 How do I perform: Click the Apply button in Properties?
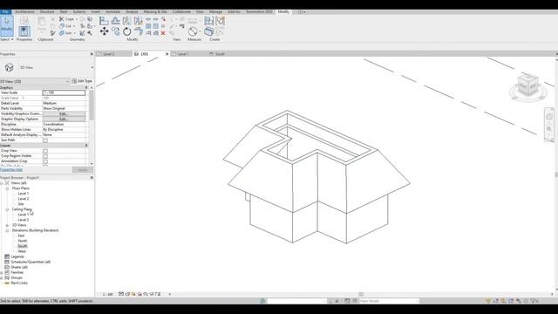click(83, 170)
